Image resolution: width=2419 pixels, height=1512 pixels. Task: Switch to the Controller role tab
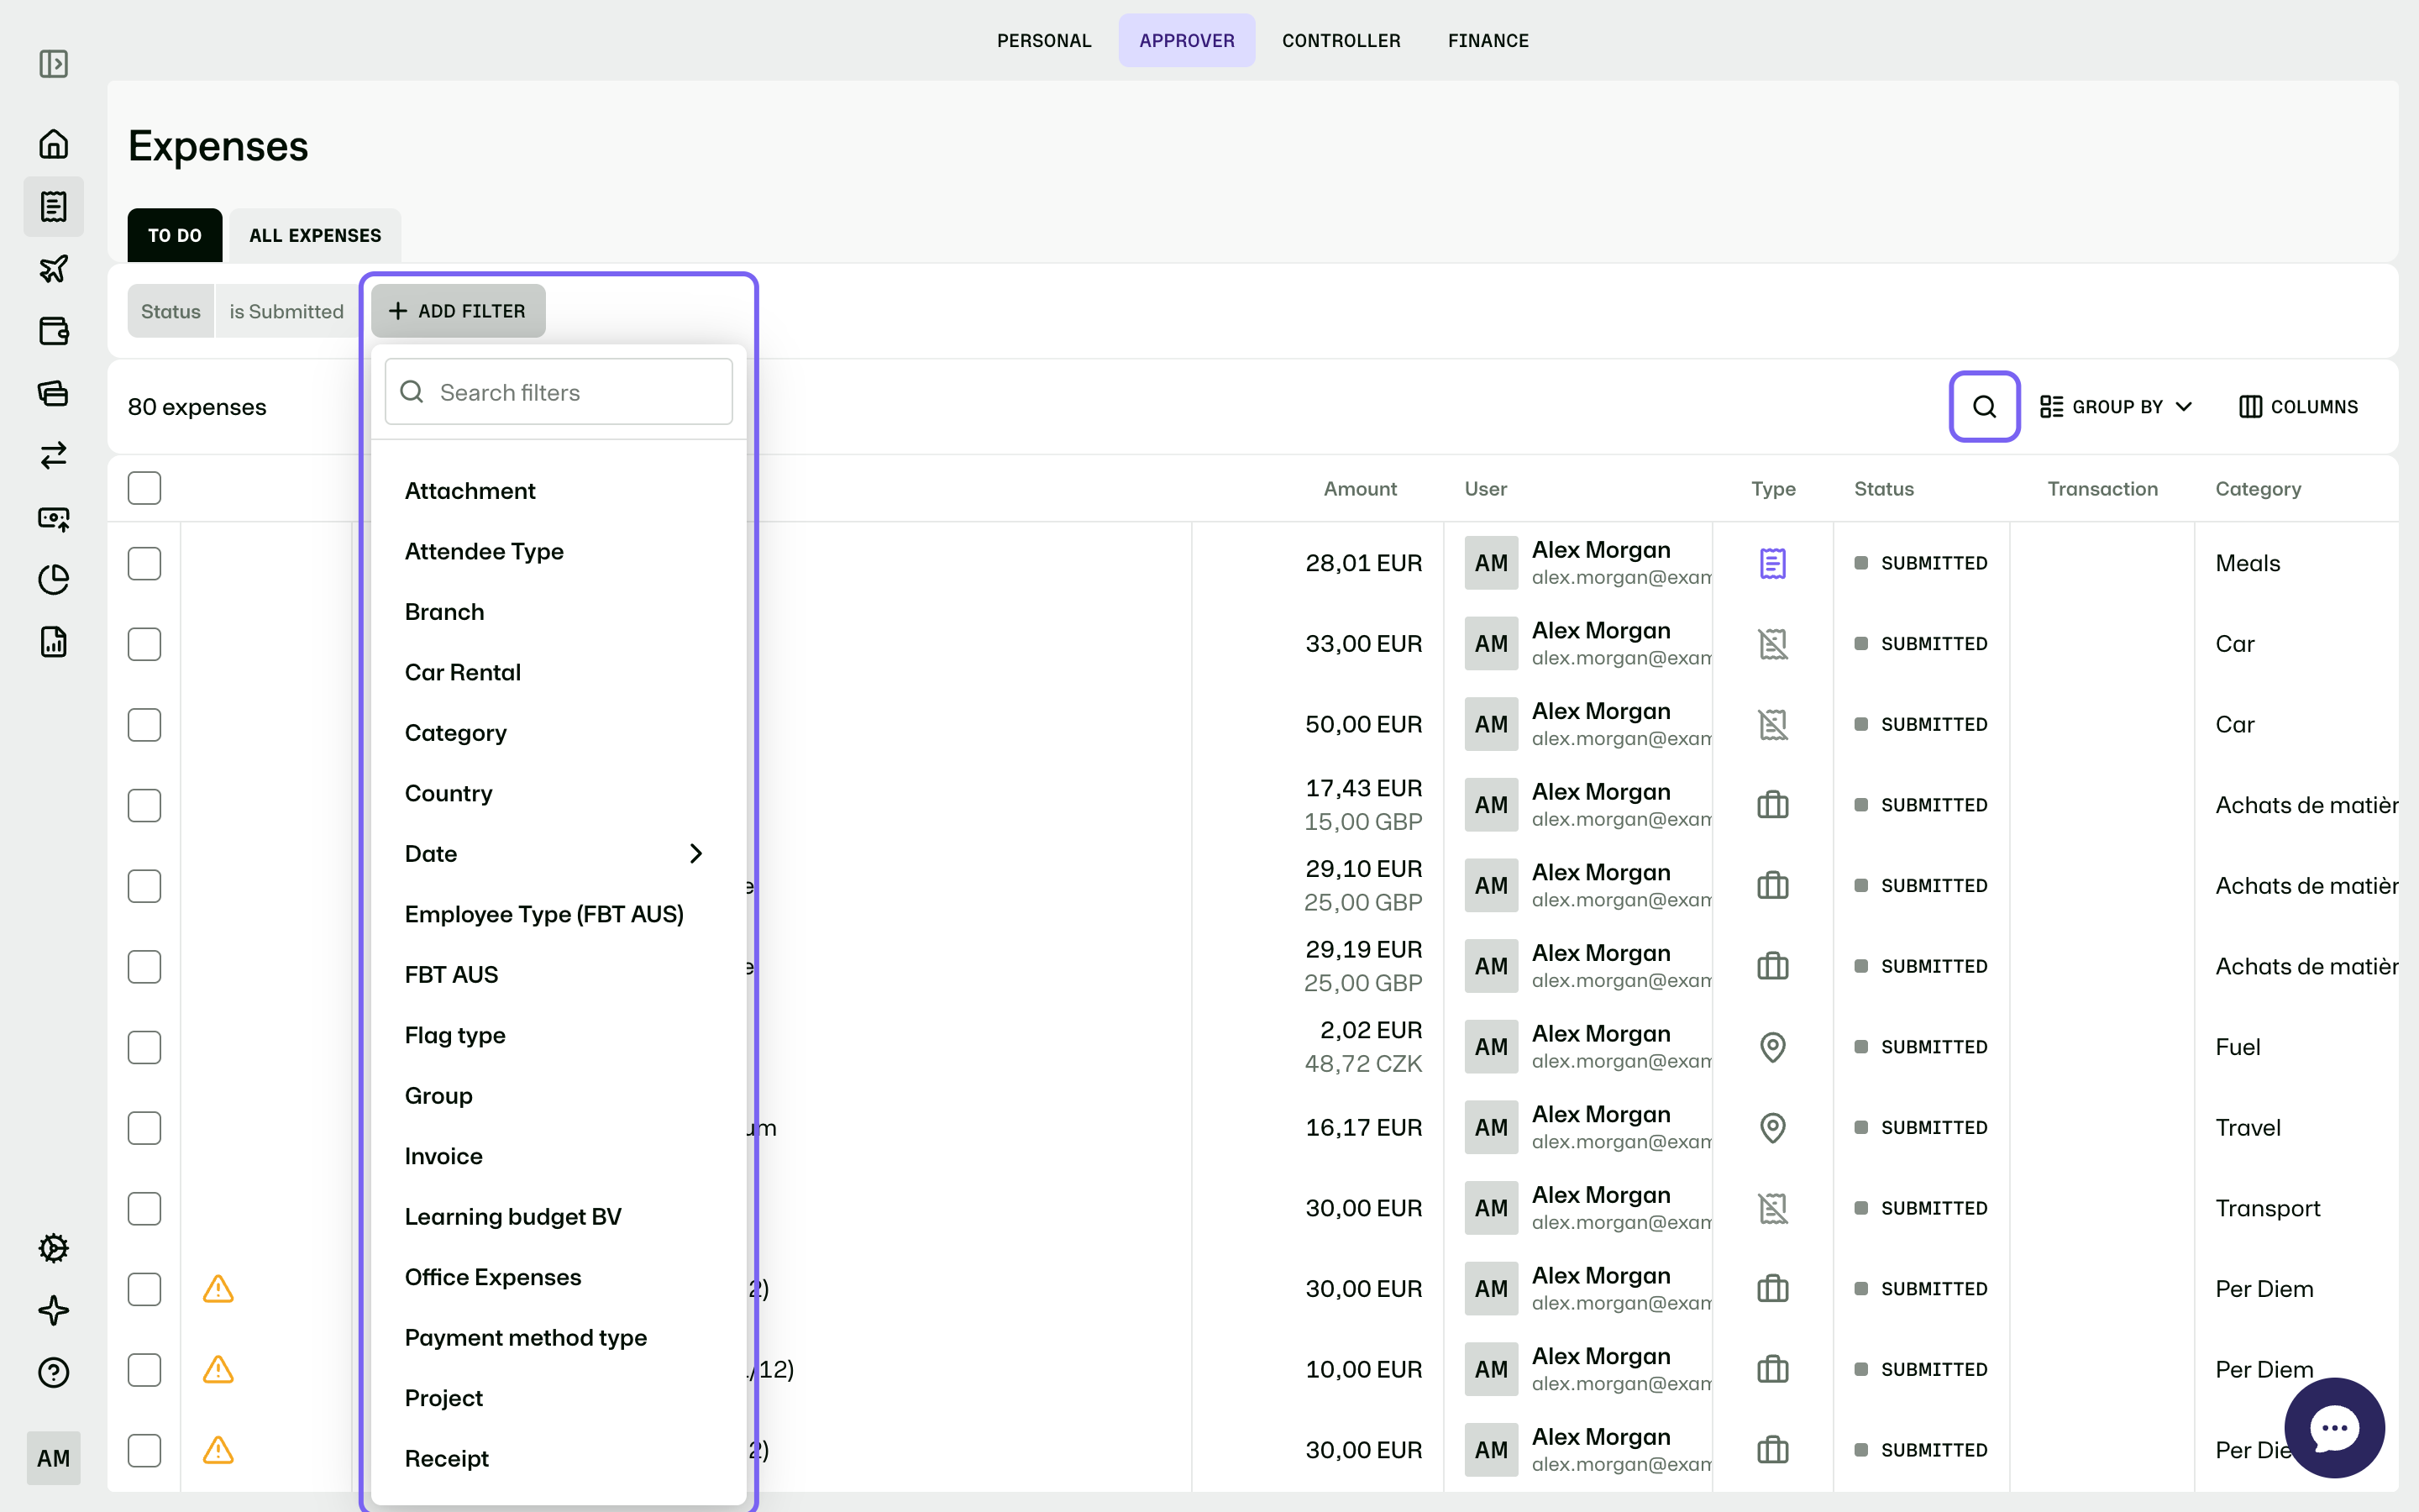point(1341,40)
